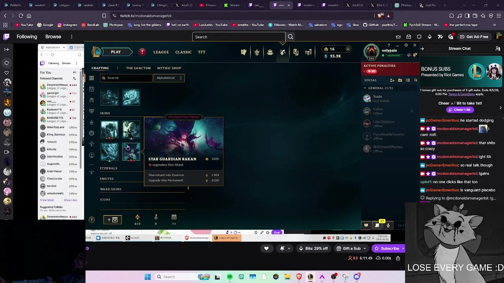
Task: Open the Profile cards icon in League nav
Action: coord(244,52)
